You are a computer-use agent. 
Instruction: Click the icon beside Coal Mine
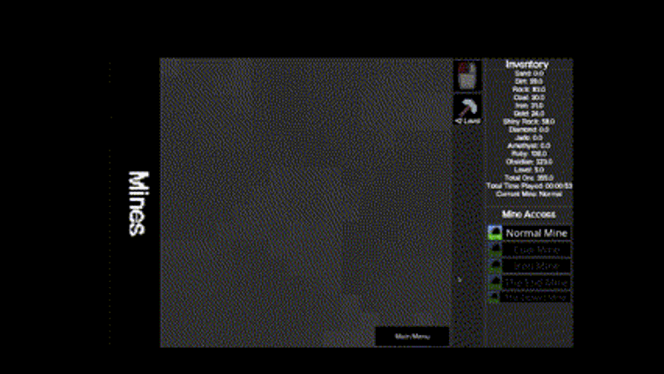click(494, 250)
